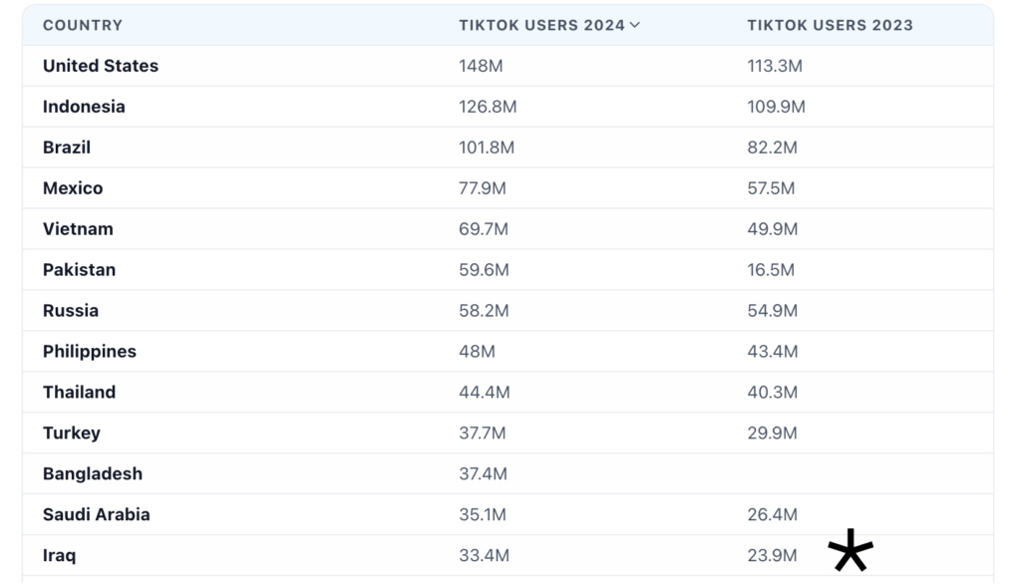
Task: Click the 48M value for Philippines
Action: 477,352
